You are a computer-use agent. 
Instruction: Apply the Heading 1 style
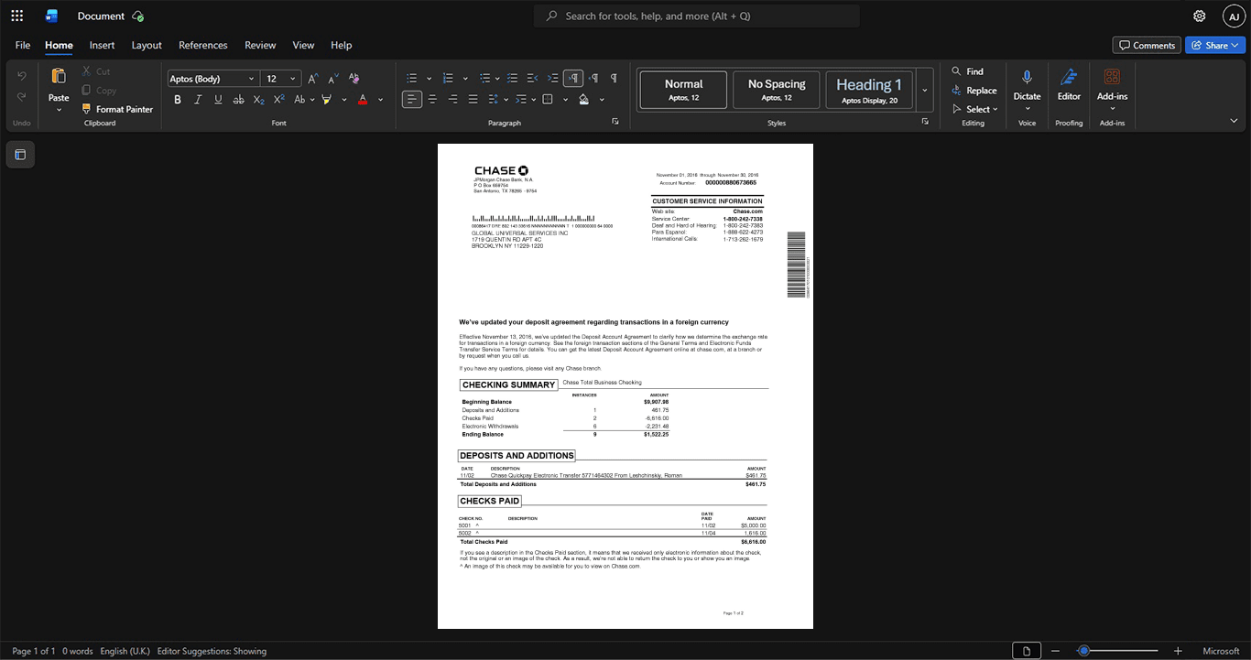869,91
